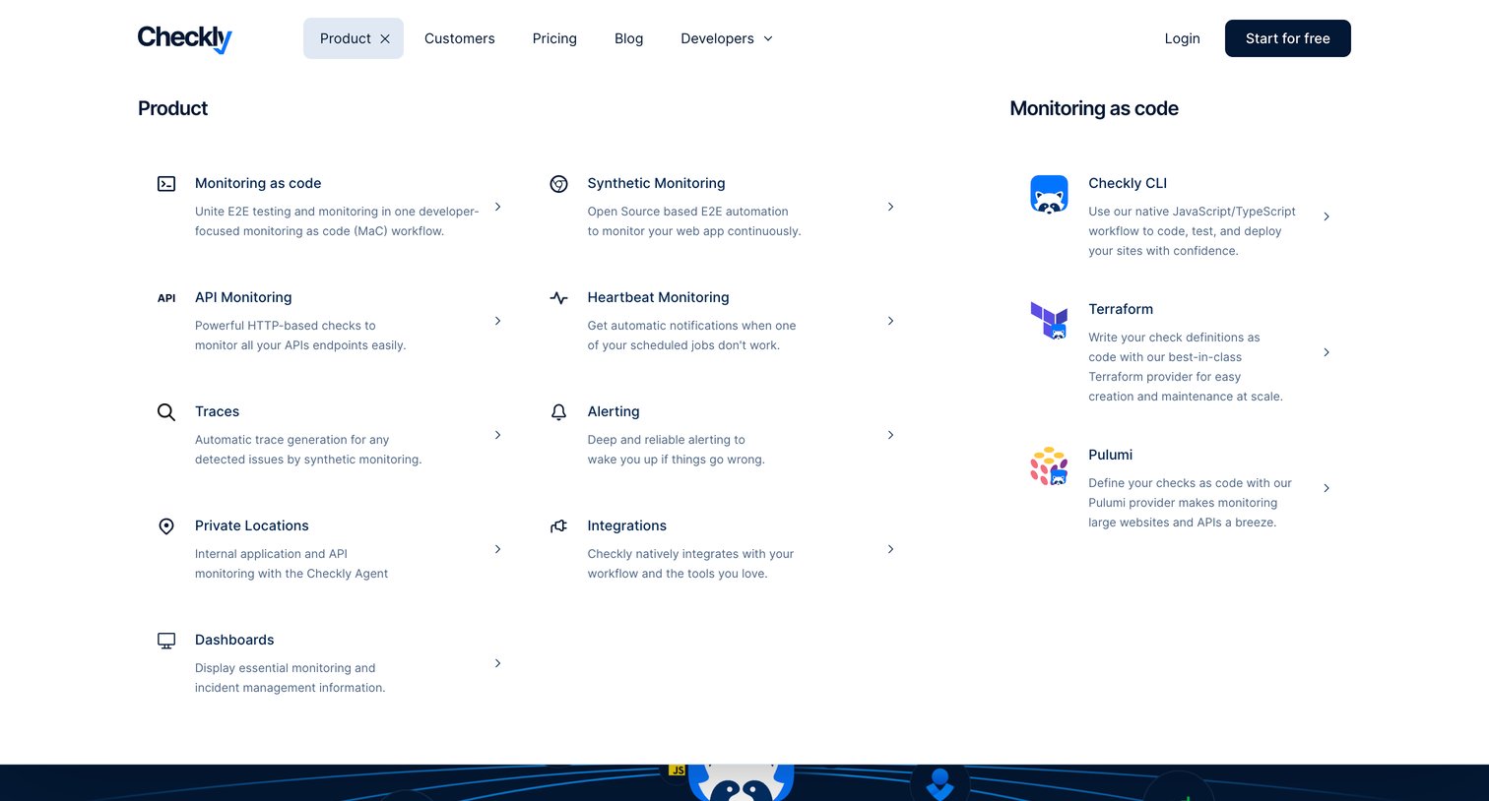Click the API Monitoring icon
The height and width of the screenshot is (801, 1489).
166,298
